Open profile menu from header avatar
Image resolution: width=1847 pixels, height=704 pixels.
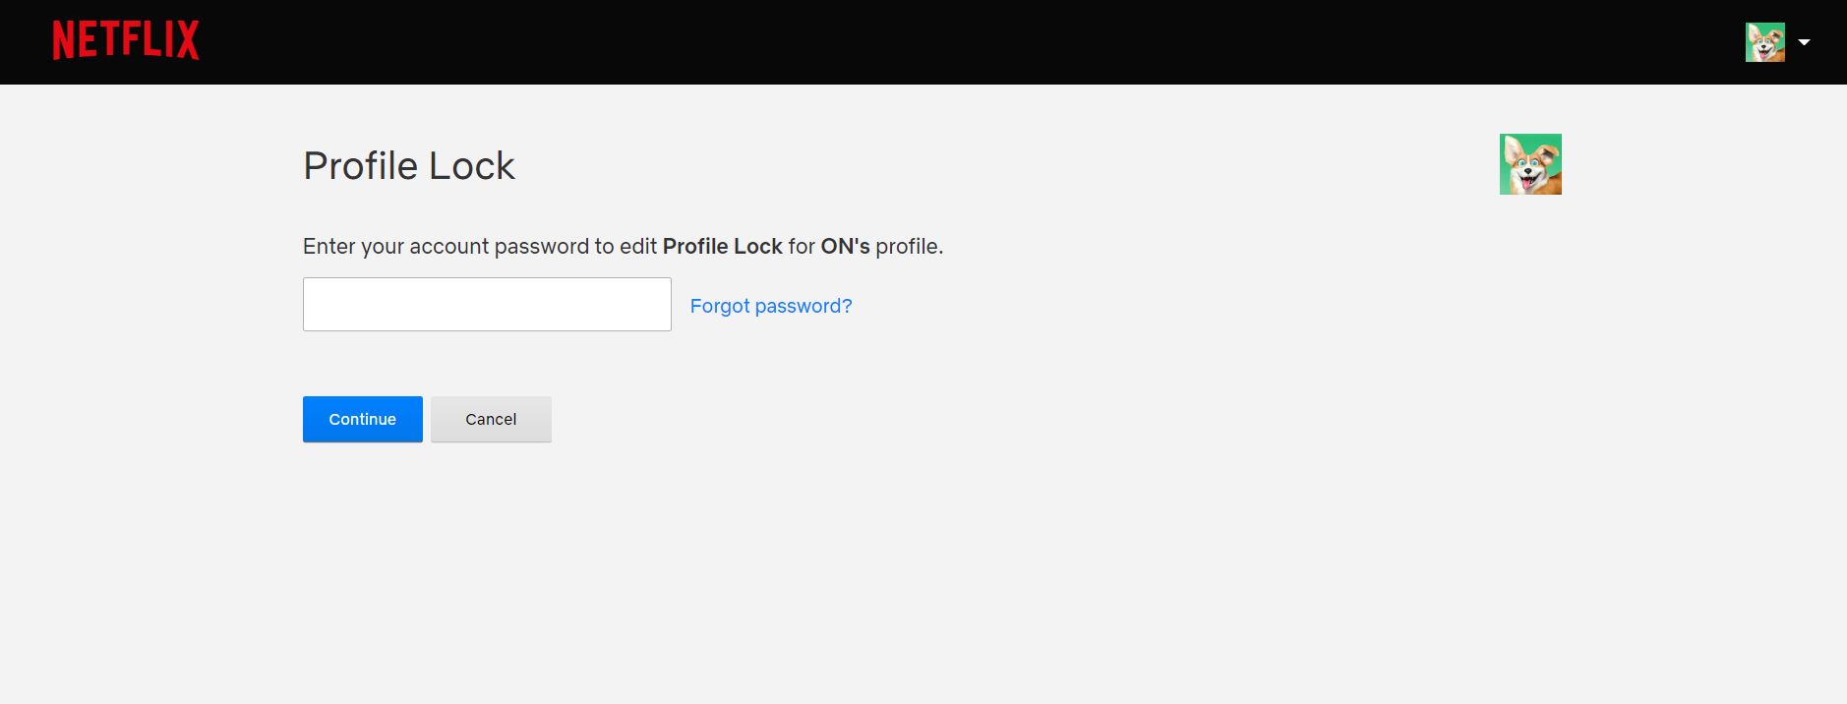(x=1764, y=42)
